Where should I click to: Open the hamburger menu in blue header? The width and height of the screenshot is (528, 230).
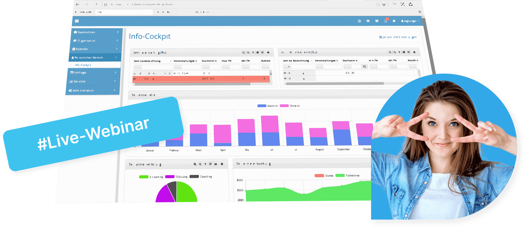[x=77, y=21]
